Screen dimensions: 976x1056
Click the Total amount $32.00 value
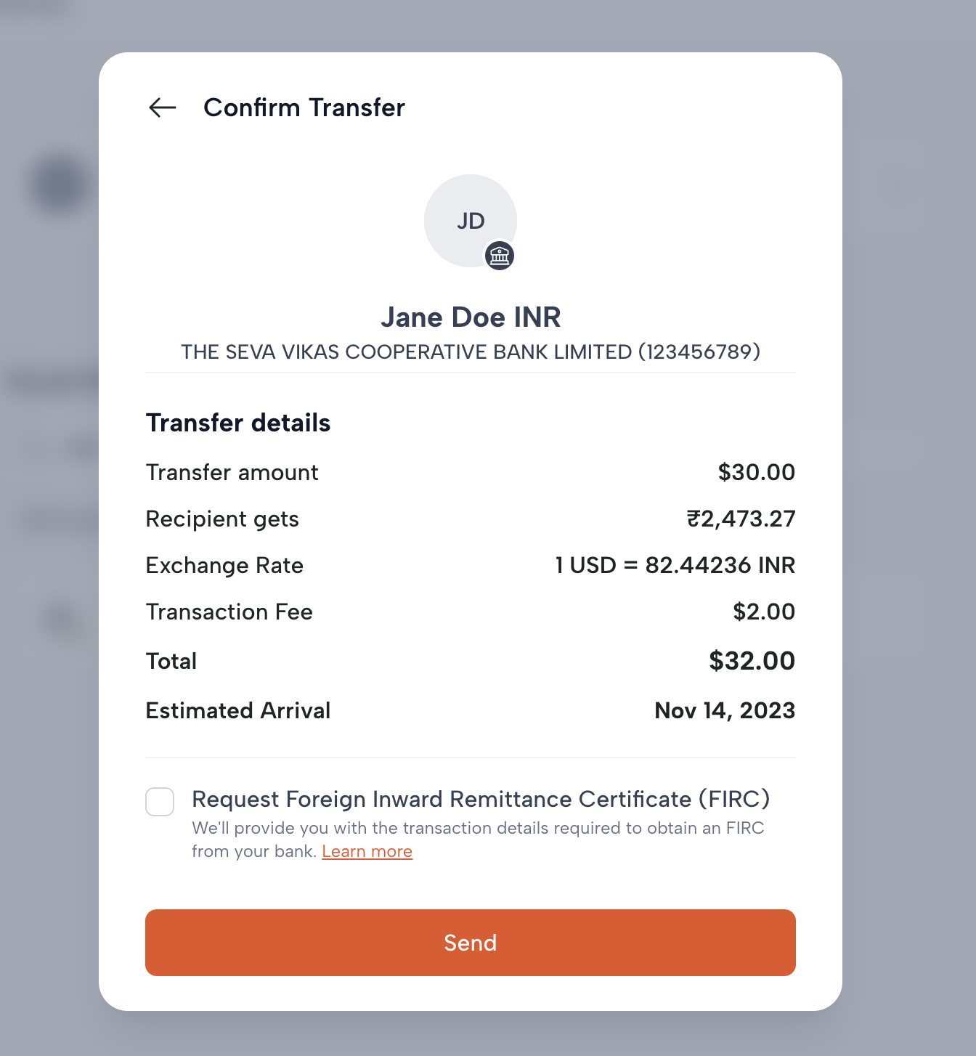point(752,661)
